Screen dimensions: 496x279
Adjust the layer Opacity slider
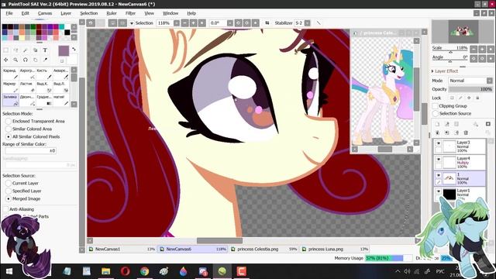click(470, 90)
